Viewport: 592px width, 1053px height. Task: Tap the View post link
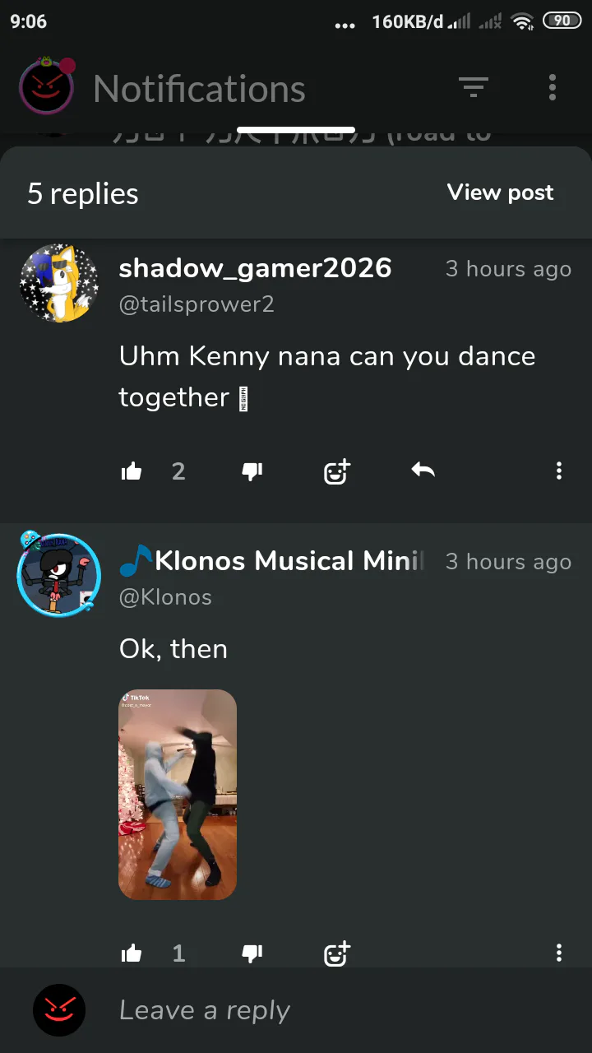point(500,193)
